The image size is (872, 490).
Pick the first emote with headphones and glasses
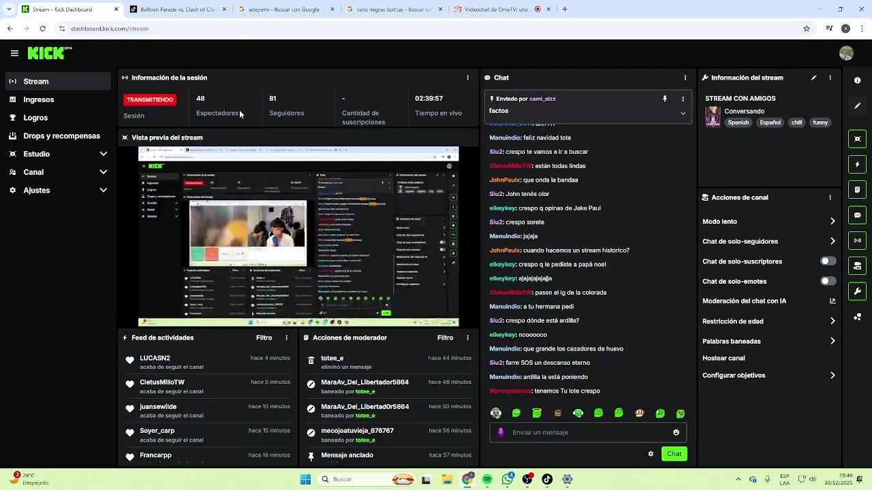[x=496, y=413]
